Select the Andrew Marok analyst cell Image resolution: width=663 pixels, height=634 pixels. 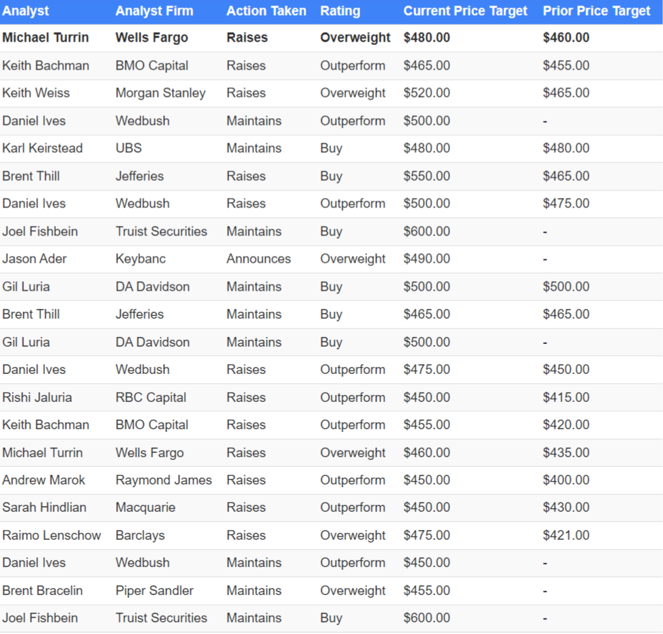coord(44,480)
